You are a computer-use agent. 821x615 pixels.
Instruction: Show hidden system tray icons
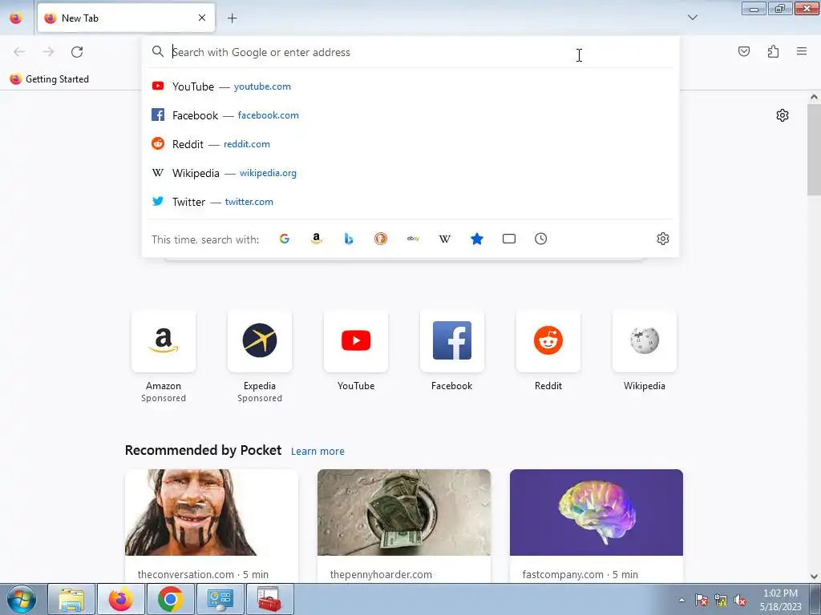[681, 600]
